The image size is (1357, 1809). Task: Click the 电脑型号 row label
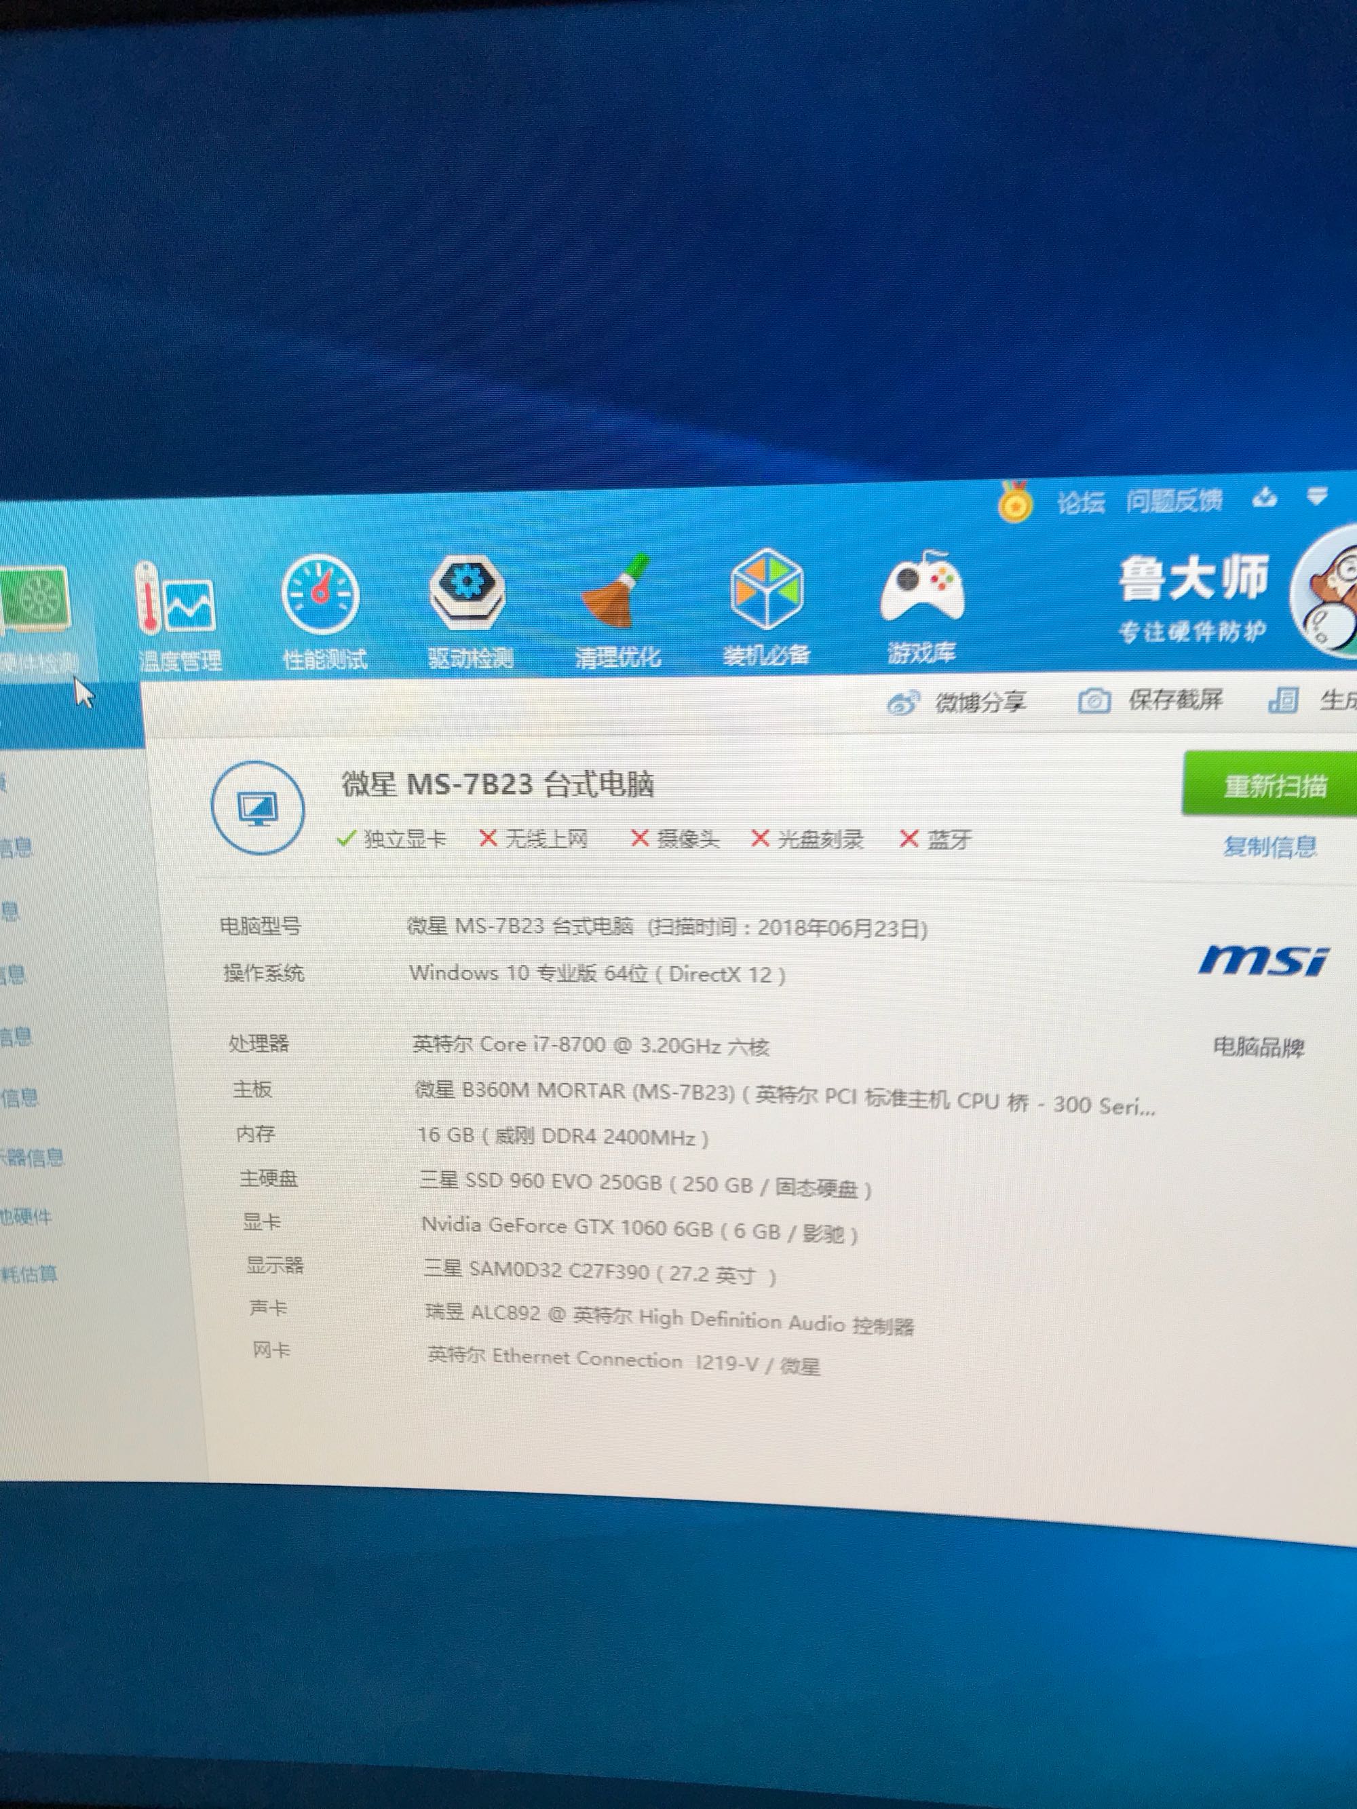click(x=260, y=926)
